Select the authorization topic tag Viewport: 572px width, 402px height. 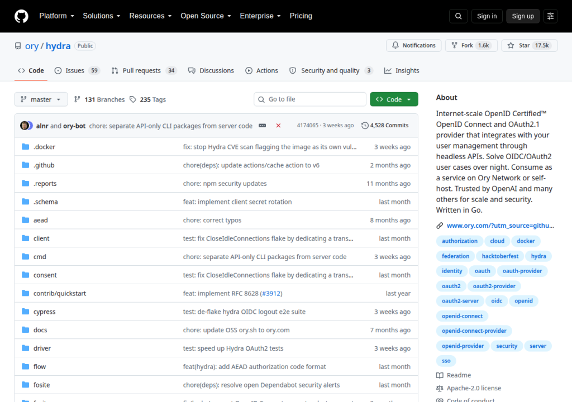(460, 241)
